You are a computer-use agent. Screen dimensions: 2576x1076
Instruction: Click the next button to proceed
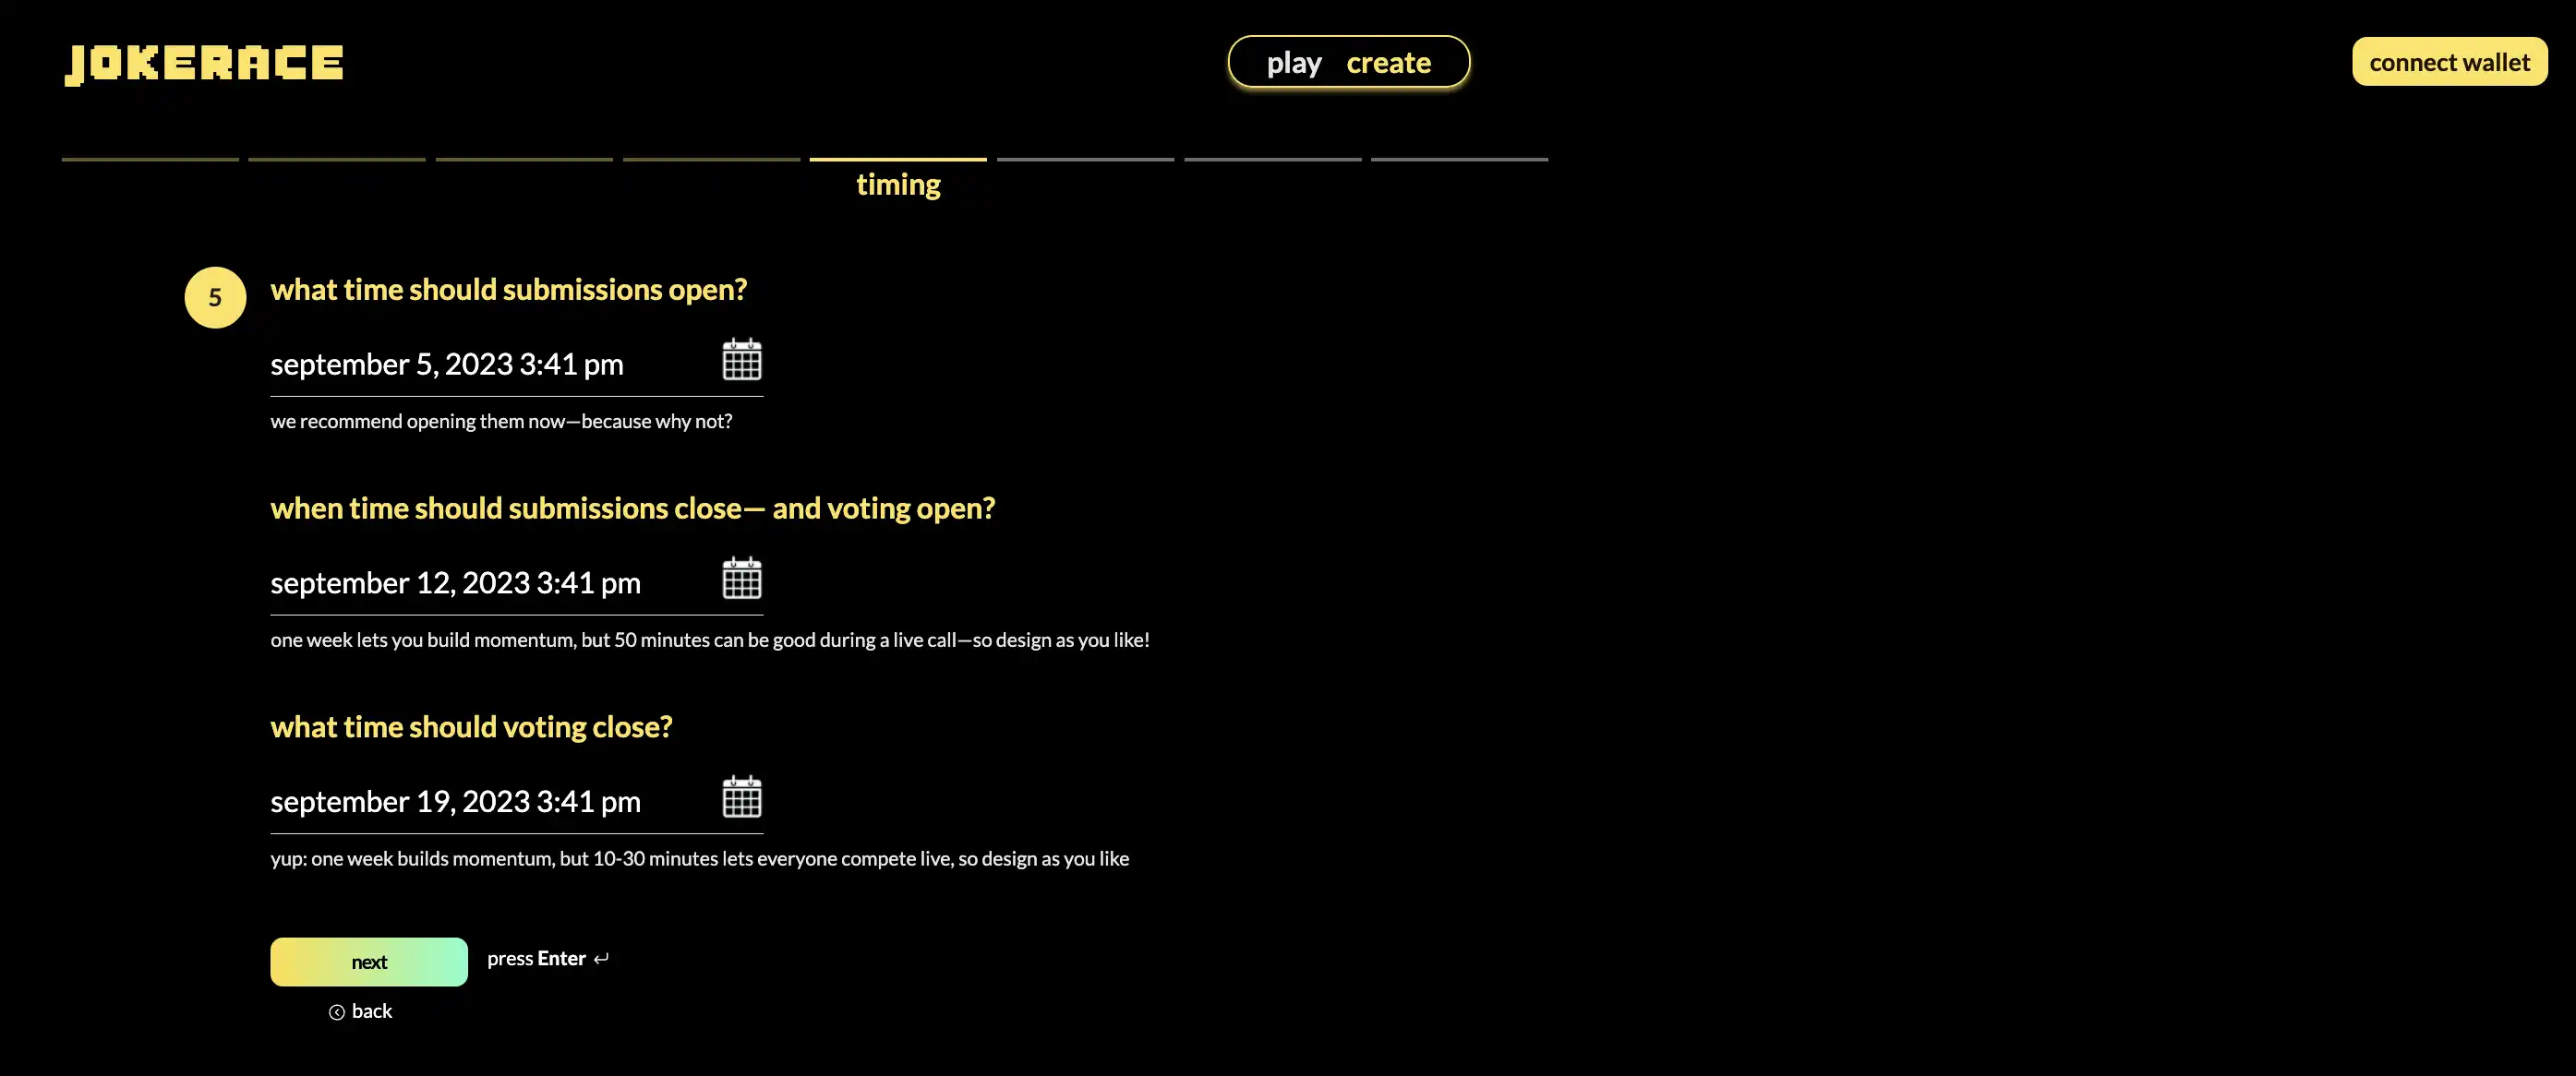[x=368, y=960]
